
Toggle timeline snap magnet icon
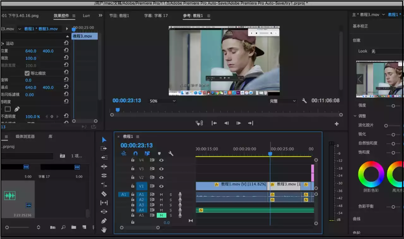click(136, 154)
